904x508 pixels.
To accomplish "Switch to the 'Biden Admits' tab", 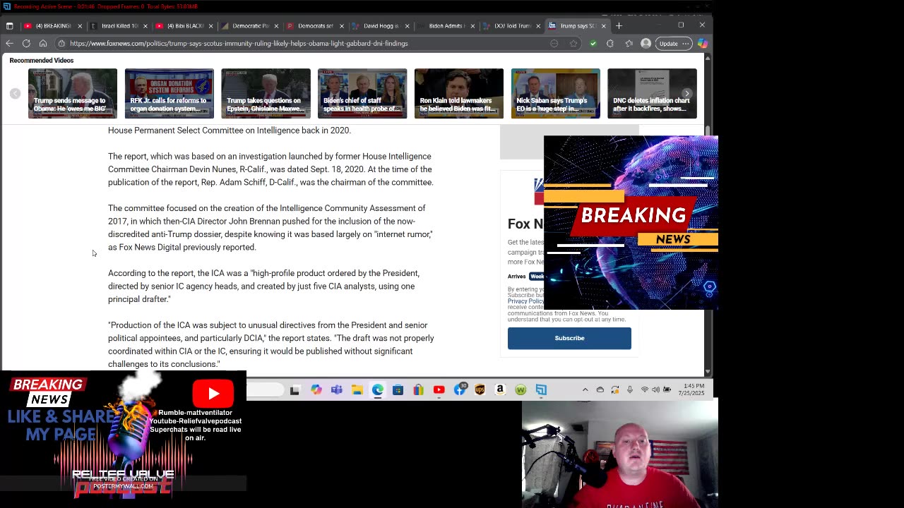I will 446,26.
